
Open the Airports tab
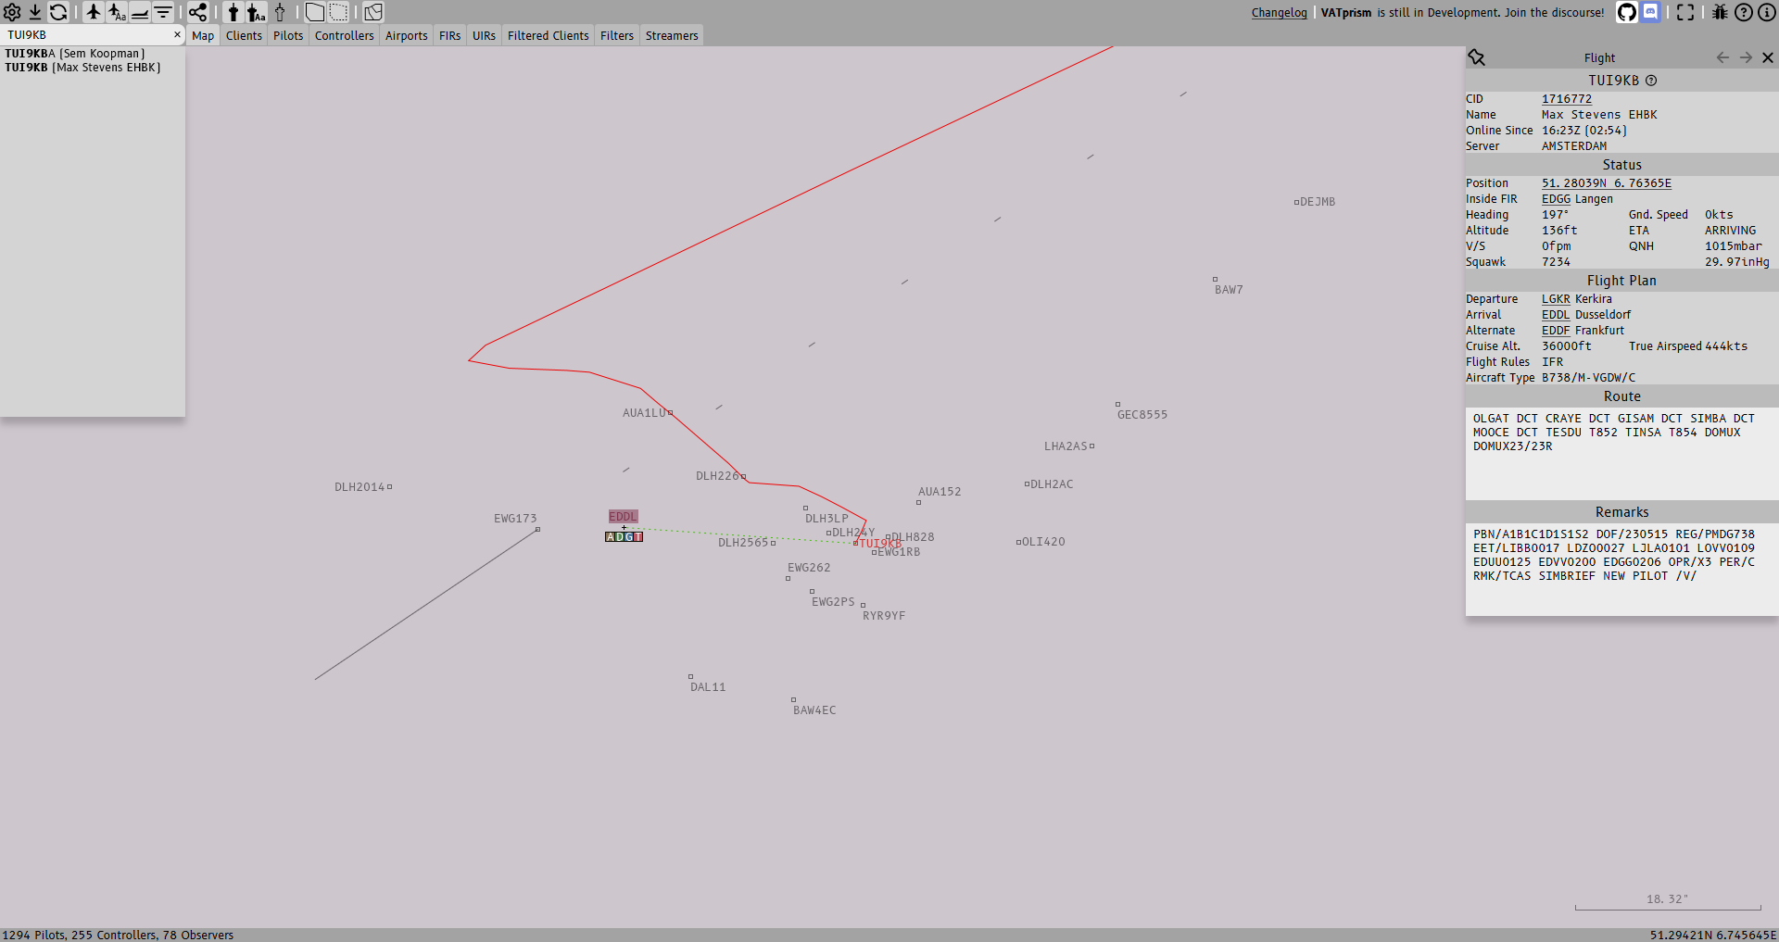tap(406, 36)
